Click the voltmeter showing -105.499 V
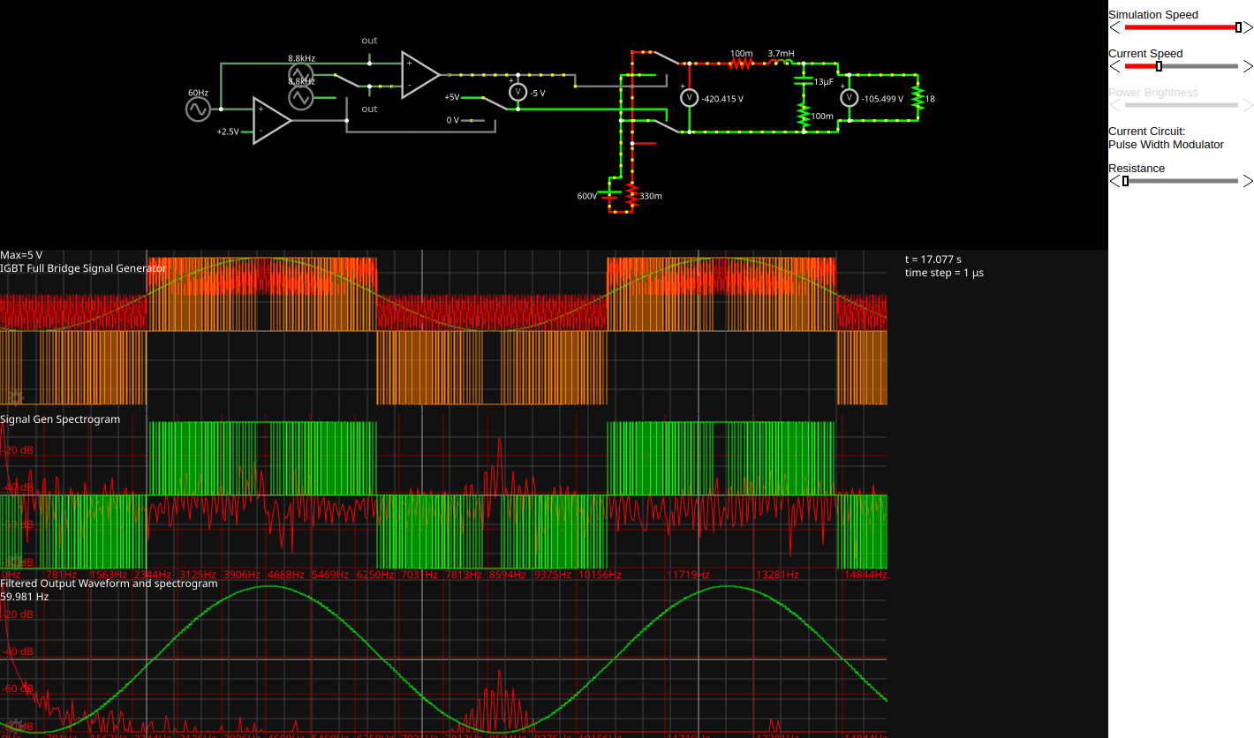Image resolution: width=1254 pixels, height=738 pixels. tap(849, 98)
